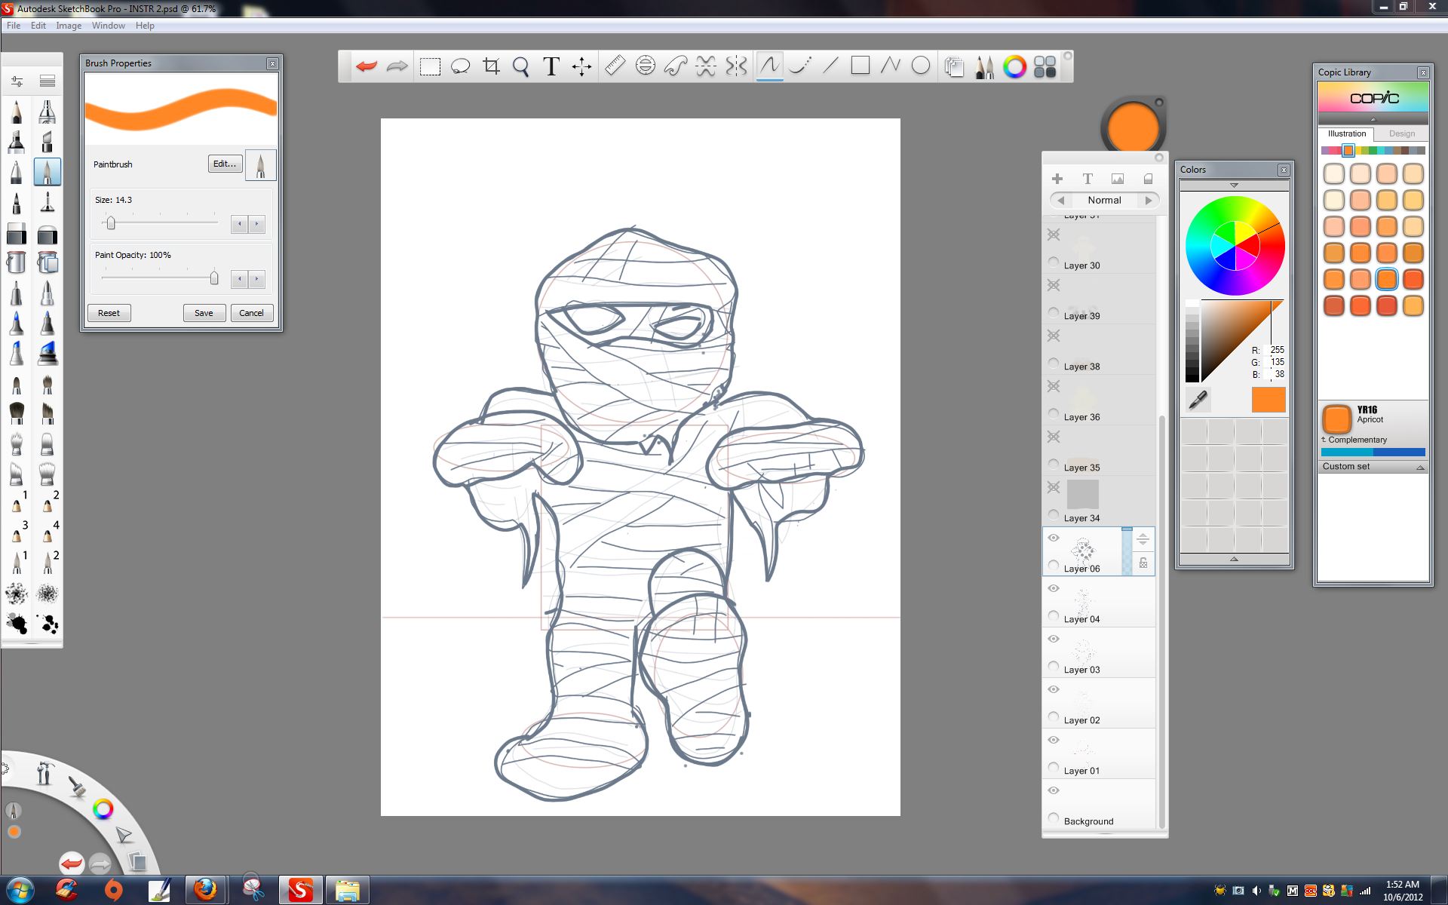Image resolution: width=1448 pixels, height=905 pixels.
Task: Open the Layers window toggle icon
Action: pyautogui.click(x=954, y=67)
